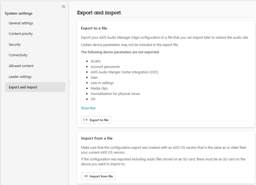Image resolution: width=256 pixels, height=185 pixels.
Task: Click the System settings heading
Action: (19, 13)
